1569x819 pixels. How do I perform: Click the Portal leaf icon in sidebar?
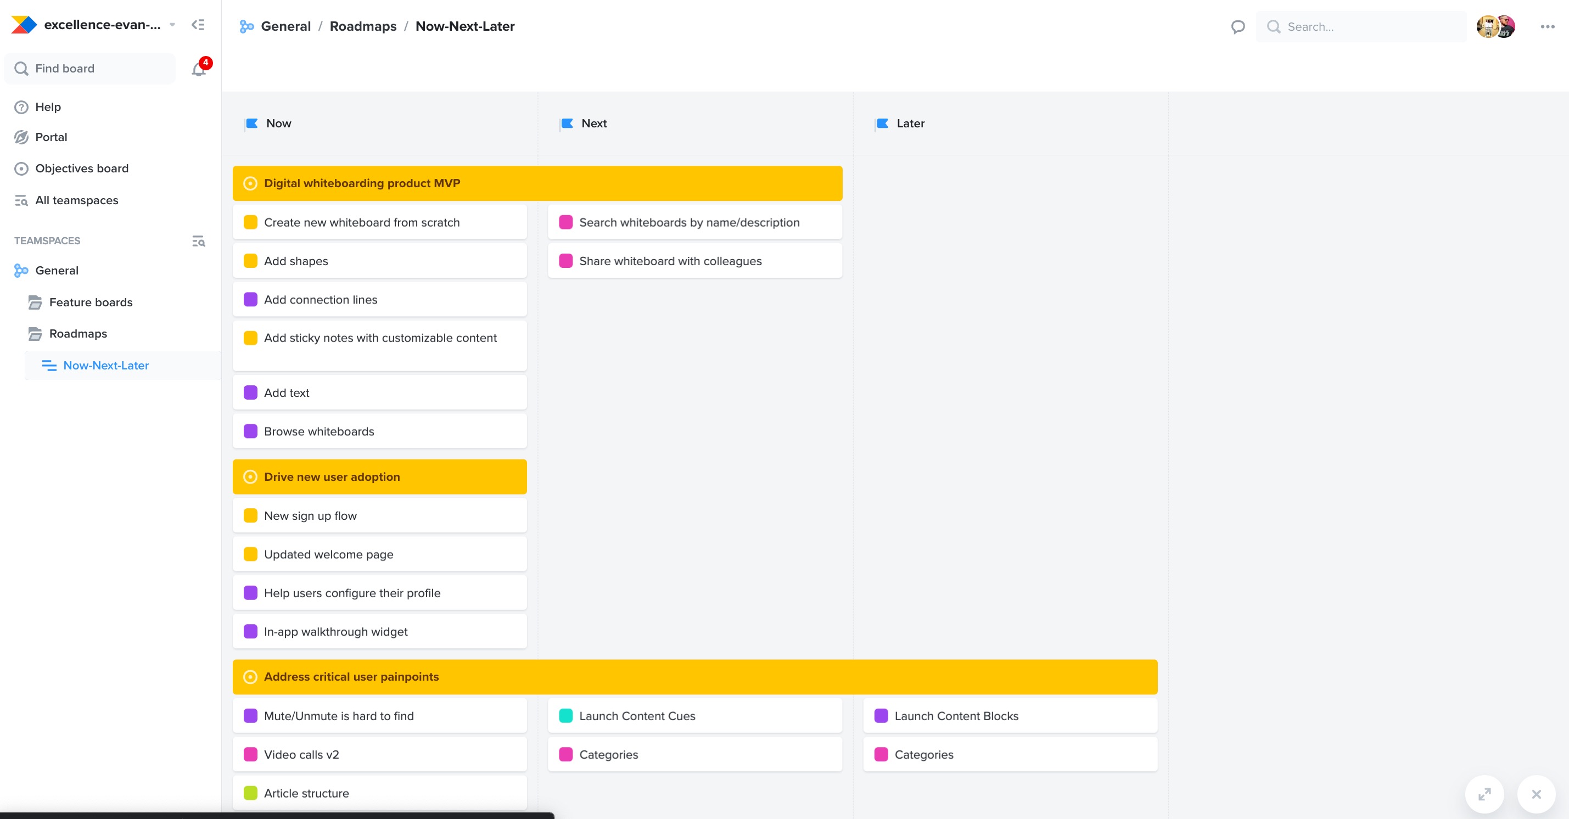pyautogui.click(x=21, y=138)
